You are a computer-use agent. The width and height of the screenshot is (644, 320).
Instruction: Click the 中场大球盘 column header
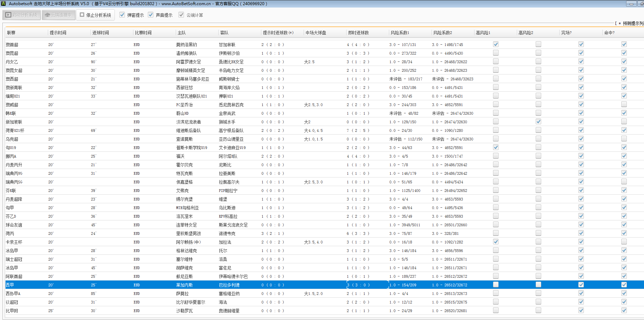(x=316, y=33)
